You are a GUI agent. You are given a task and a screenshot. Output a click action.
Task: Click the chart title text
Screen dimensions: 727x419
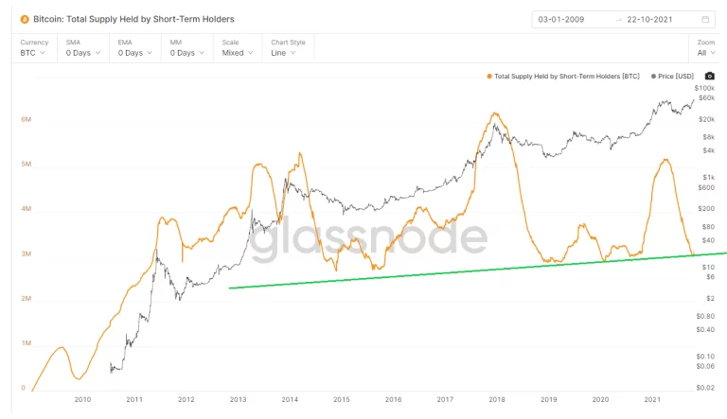pos(134,19)
